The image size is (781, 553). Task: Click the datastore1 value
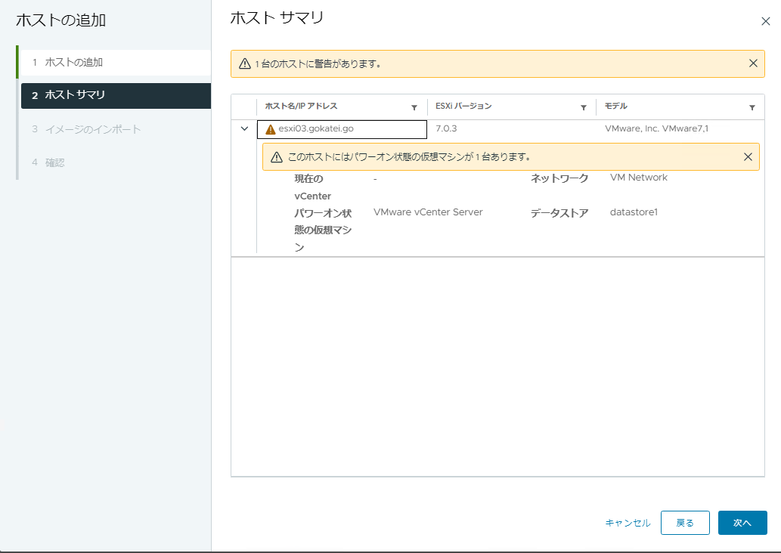634,212
